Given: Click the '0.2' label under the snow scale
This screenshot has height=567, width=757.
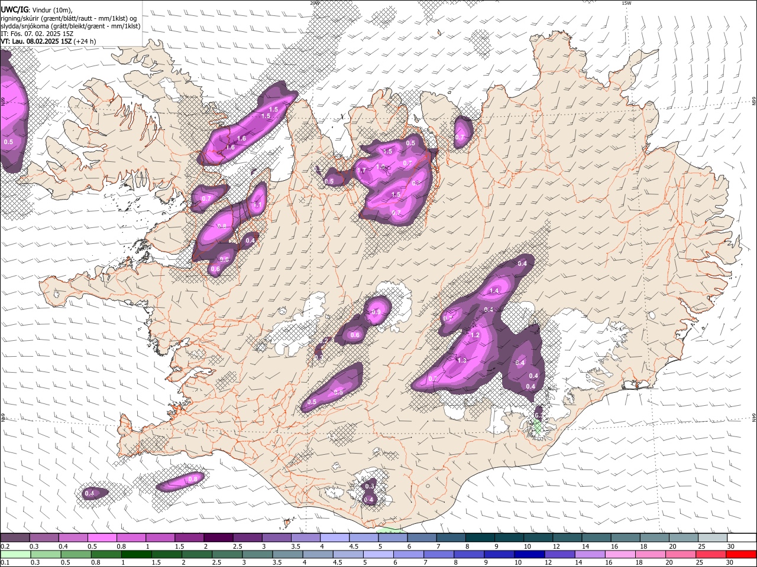Looking at the screenshot, I should pos(5,546).
